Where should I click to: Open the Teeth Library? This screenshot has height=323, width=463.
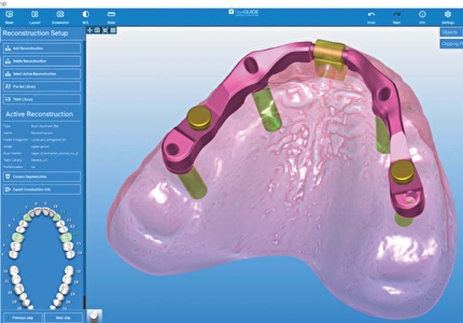point(42,99)
